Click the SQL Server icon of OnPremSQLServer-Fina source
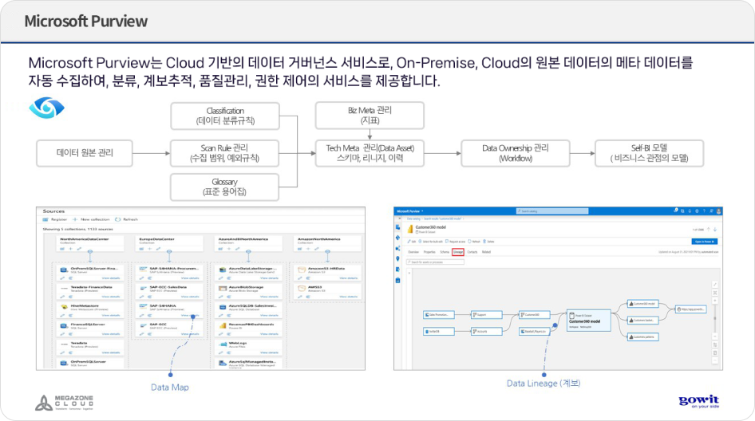This screenshot has height=421, width=755. pos(64,270)
